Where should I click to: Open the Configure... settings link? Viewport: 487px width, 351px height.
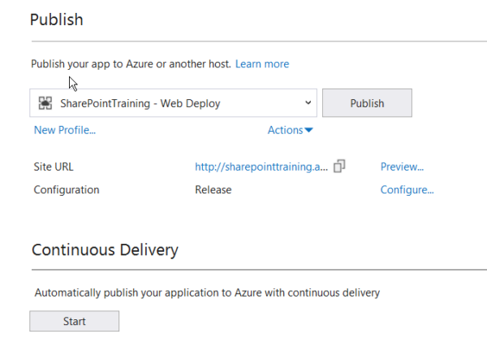tap(407, 190)
